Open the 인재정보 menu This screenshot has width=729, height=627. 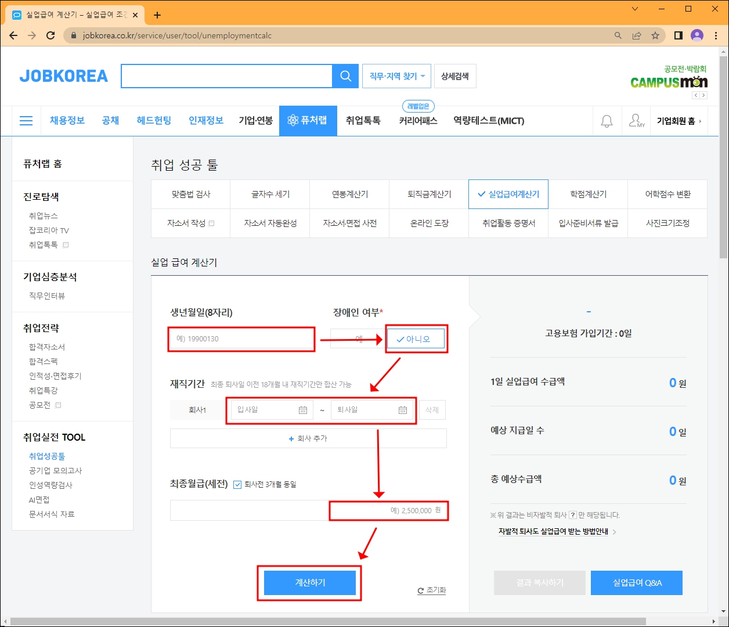pos(206,120)
